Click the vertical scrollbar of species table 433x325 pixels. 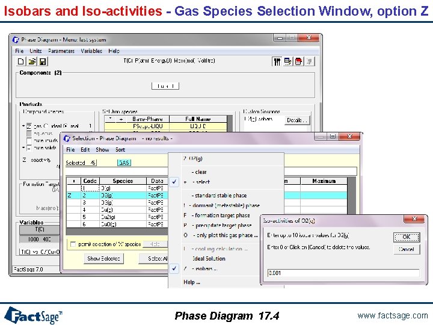pos(352,196)
